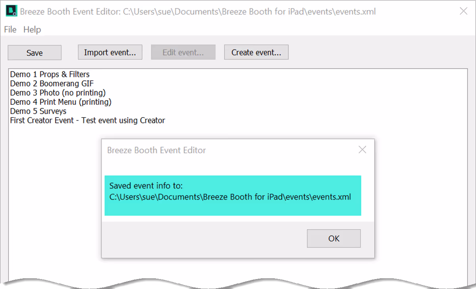Screen dimensions: 476x289
Task: Click the Import event... button
Action: tap(110, 52)
